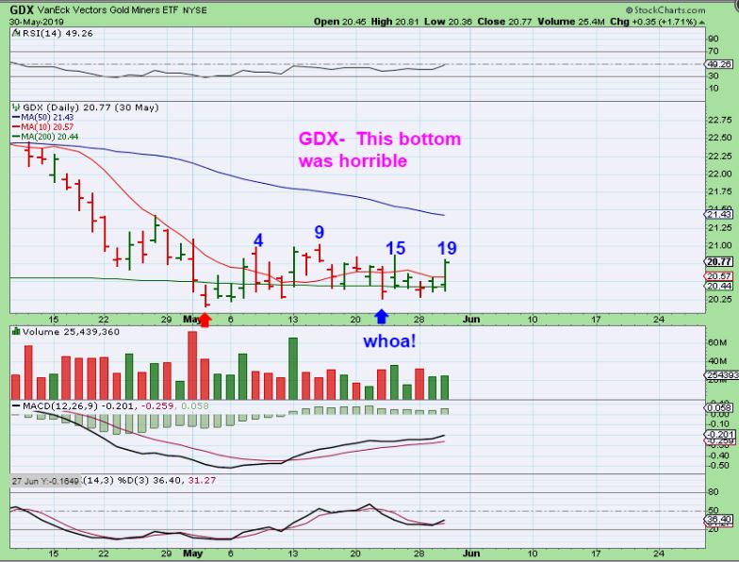Click the red MA(10) legend line
The height and width of the screenshot is (562, 739).
[x=17, y=127]
